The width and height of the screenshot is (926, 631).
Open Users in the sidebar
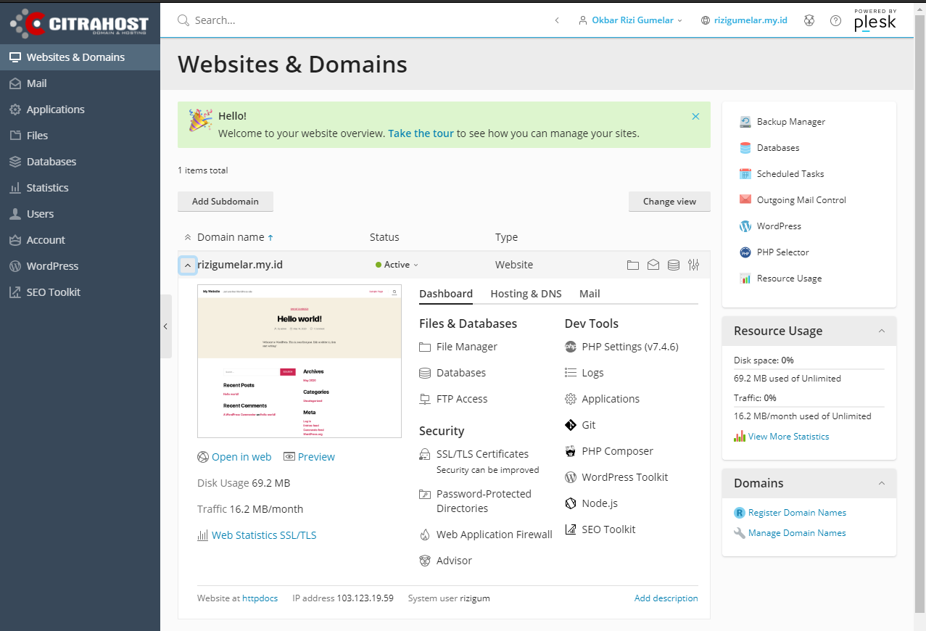click(80, 214)
